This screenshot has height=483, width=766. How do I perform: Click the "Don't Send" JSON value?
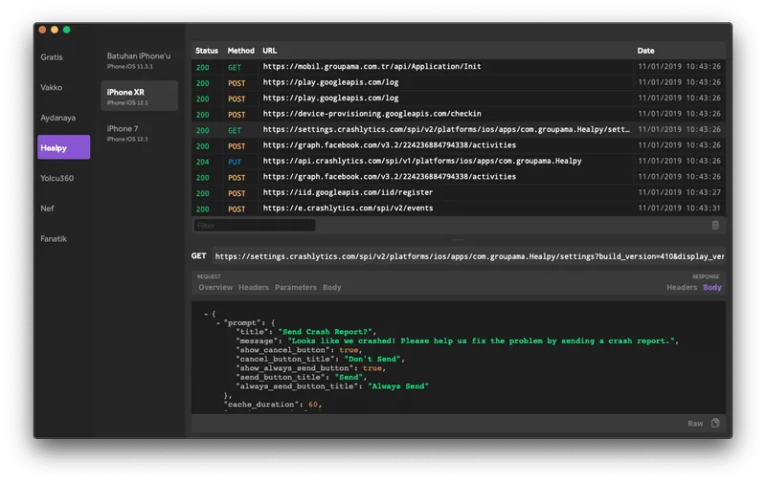coord(372,359)
